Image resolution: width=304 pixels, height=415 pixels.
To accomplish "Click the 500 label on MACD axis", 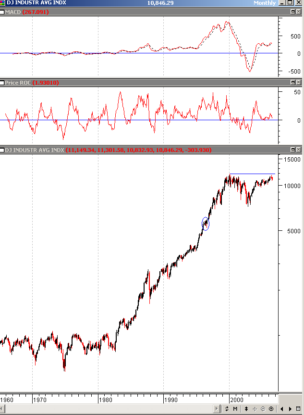I will tap(295, 36).
